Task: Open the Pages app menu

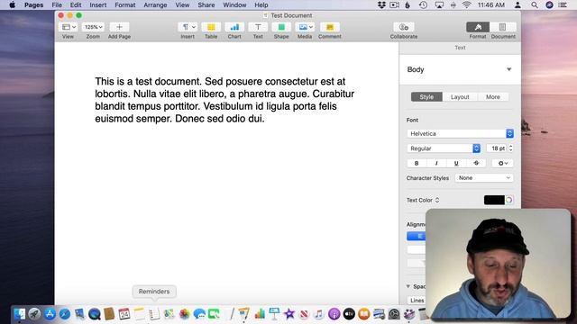Action: click(x=34, y=4)
